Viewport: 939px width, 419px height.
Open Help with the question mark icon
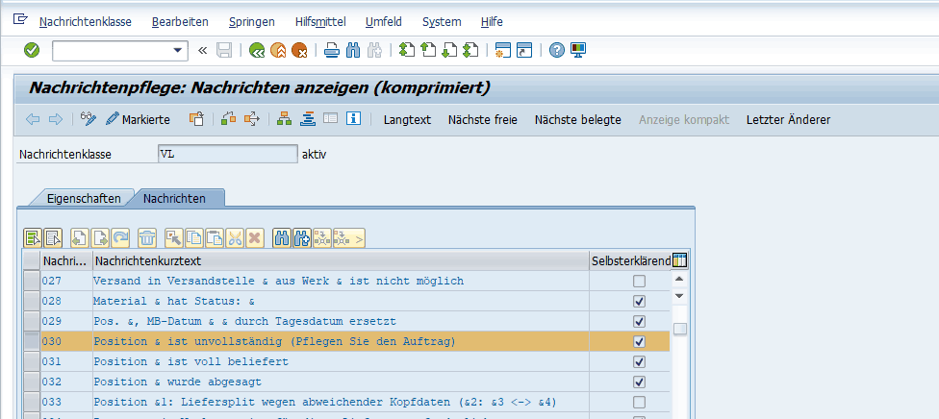556,50
